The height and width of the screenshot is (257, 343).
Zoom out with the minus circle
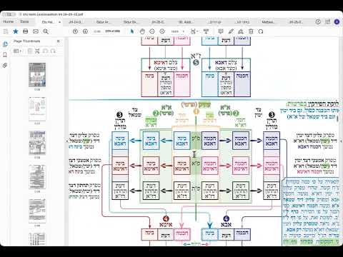tap(152, 31)
